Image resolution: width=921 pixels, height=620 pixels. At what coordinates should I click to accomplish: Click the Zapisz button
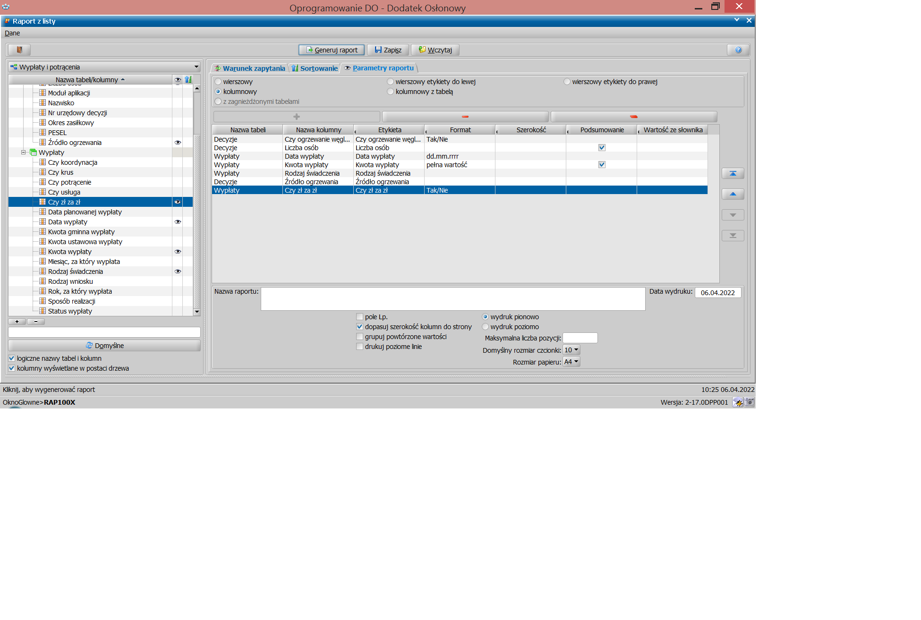click(388, 50)
